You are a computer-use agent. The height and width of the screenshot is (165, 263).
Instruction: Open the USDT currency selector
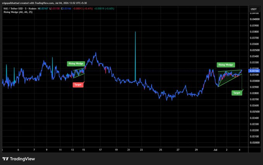253,9
